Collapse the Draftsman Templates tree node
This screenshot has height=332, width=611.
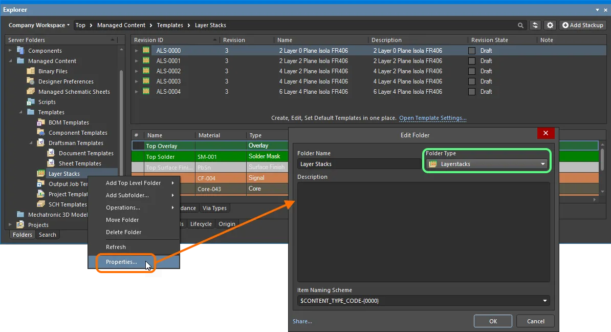pyautogui.click(x=31, y=143)
